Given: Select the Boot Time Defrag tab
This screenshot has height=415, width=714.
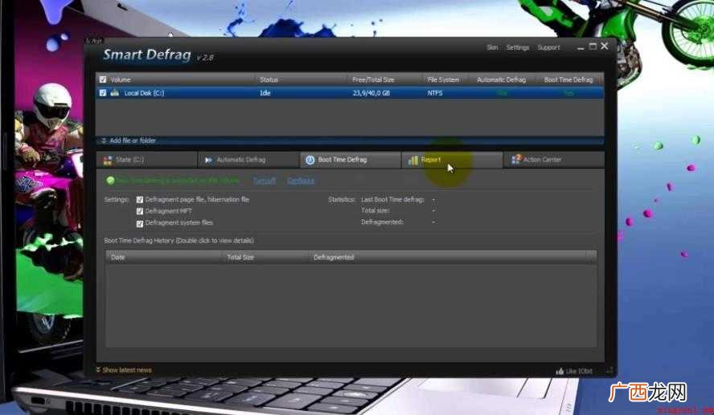Looking at the screenshot, I should (x=351, y=160).
